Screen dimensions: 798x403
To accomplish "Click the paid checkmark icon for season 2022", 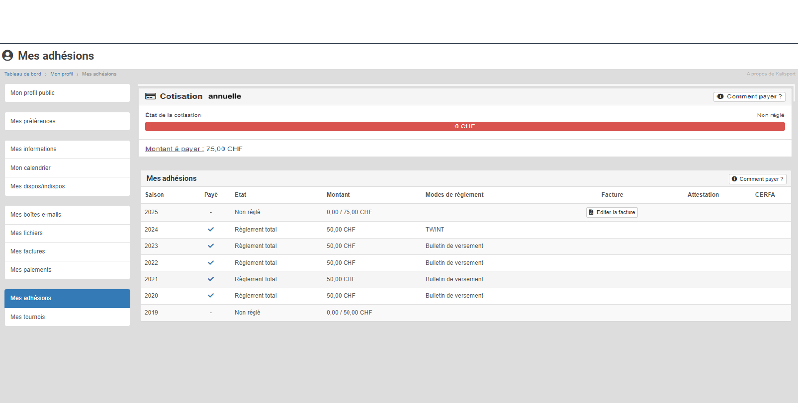I will click(x=211, y=263).
